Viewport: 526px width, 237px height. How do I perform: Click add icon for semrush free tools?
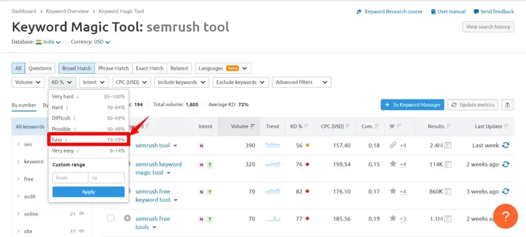click(127, 218)
